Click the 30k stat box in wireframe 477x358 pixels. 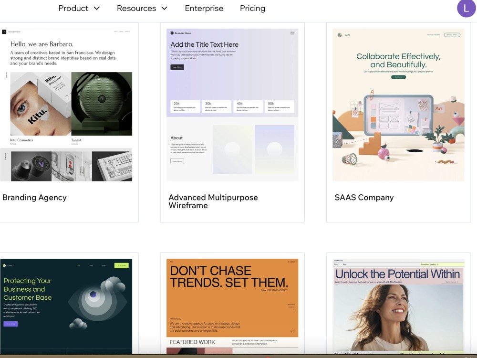click(x=217, y=106)
